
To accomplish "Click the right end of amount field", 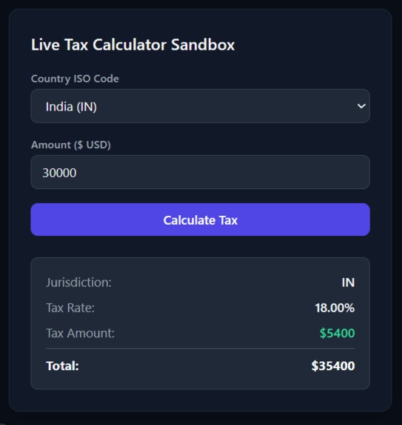I will 357,172.
